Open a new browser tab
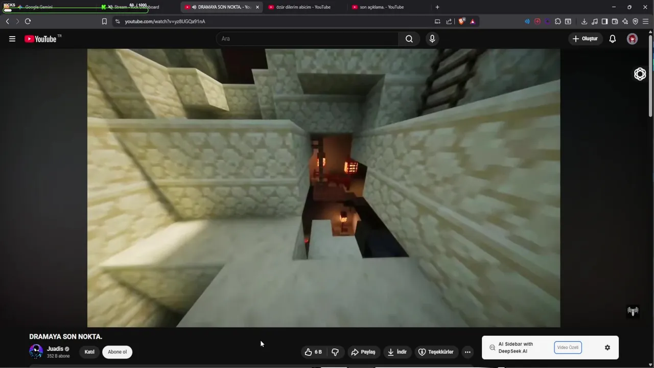Viewport: 654px width, 368px height. (x=437, y=7)
